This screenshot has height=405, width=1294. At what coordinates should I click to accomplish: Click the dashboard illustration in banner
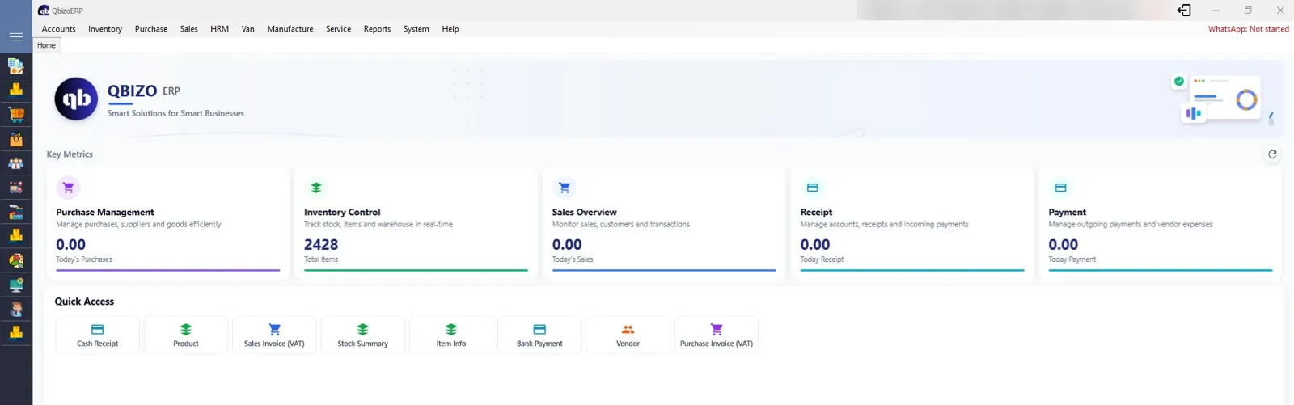[1223, 99]
